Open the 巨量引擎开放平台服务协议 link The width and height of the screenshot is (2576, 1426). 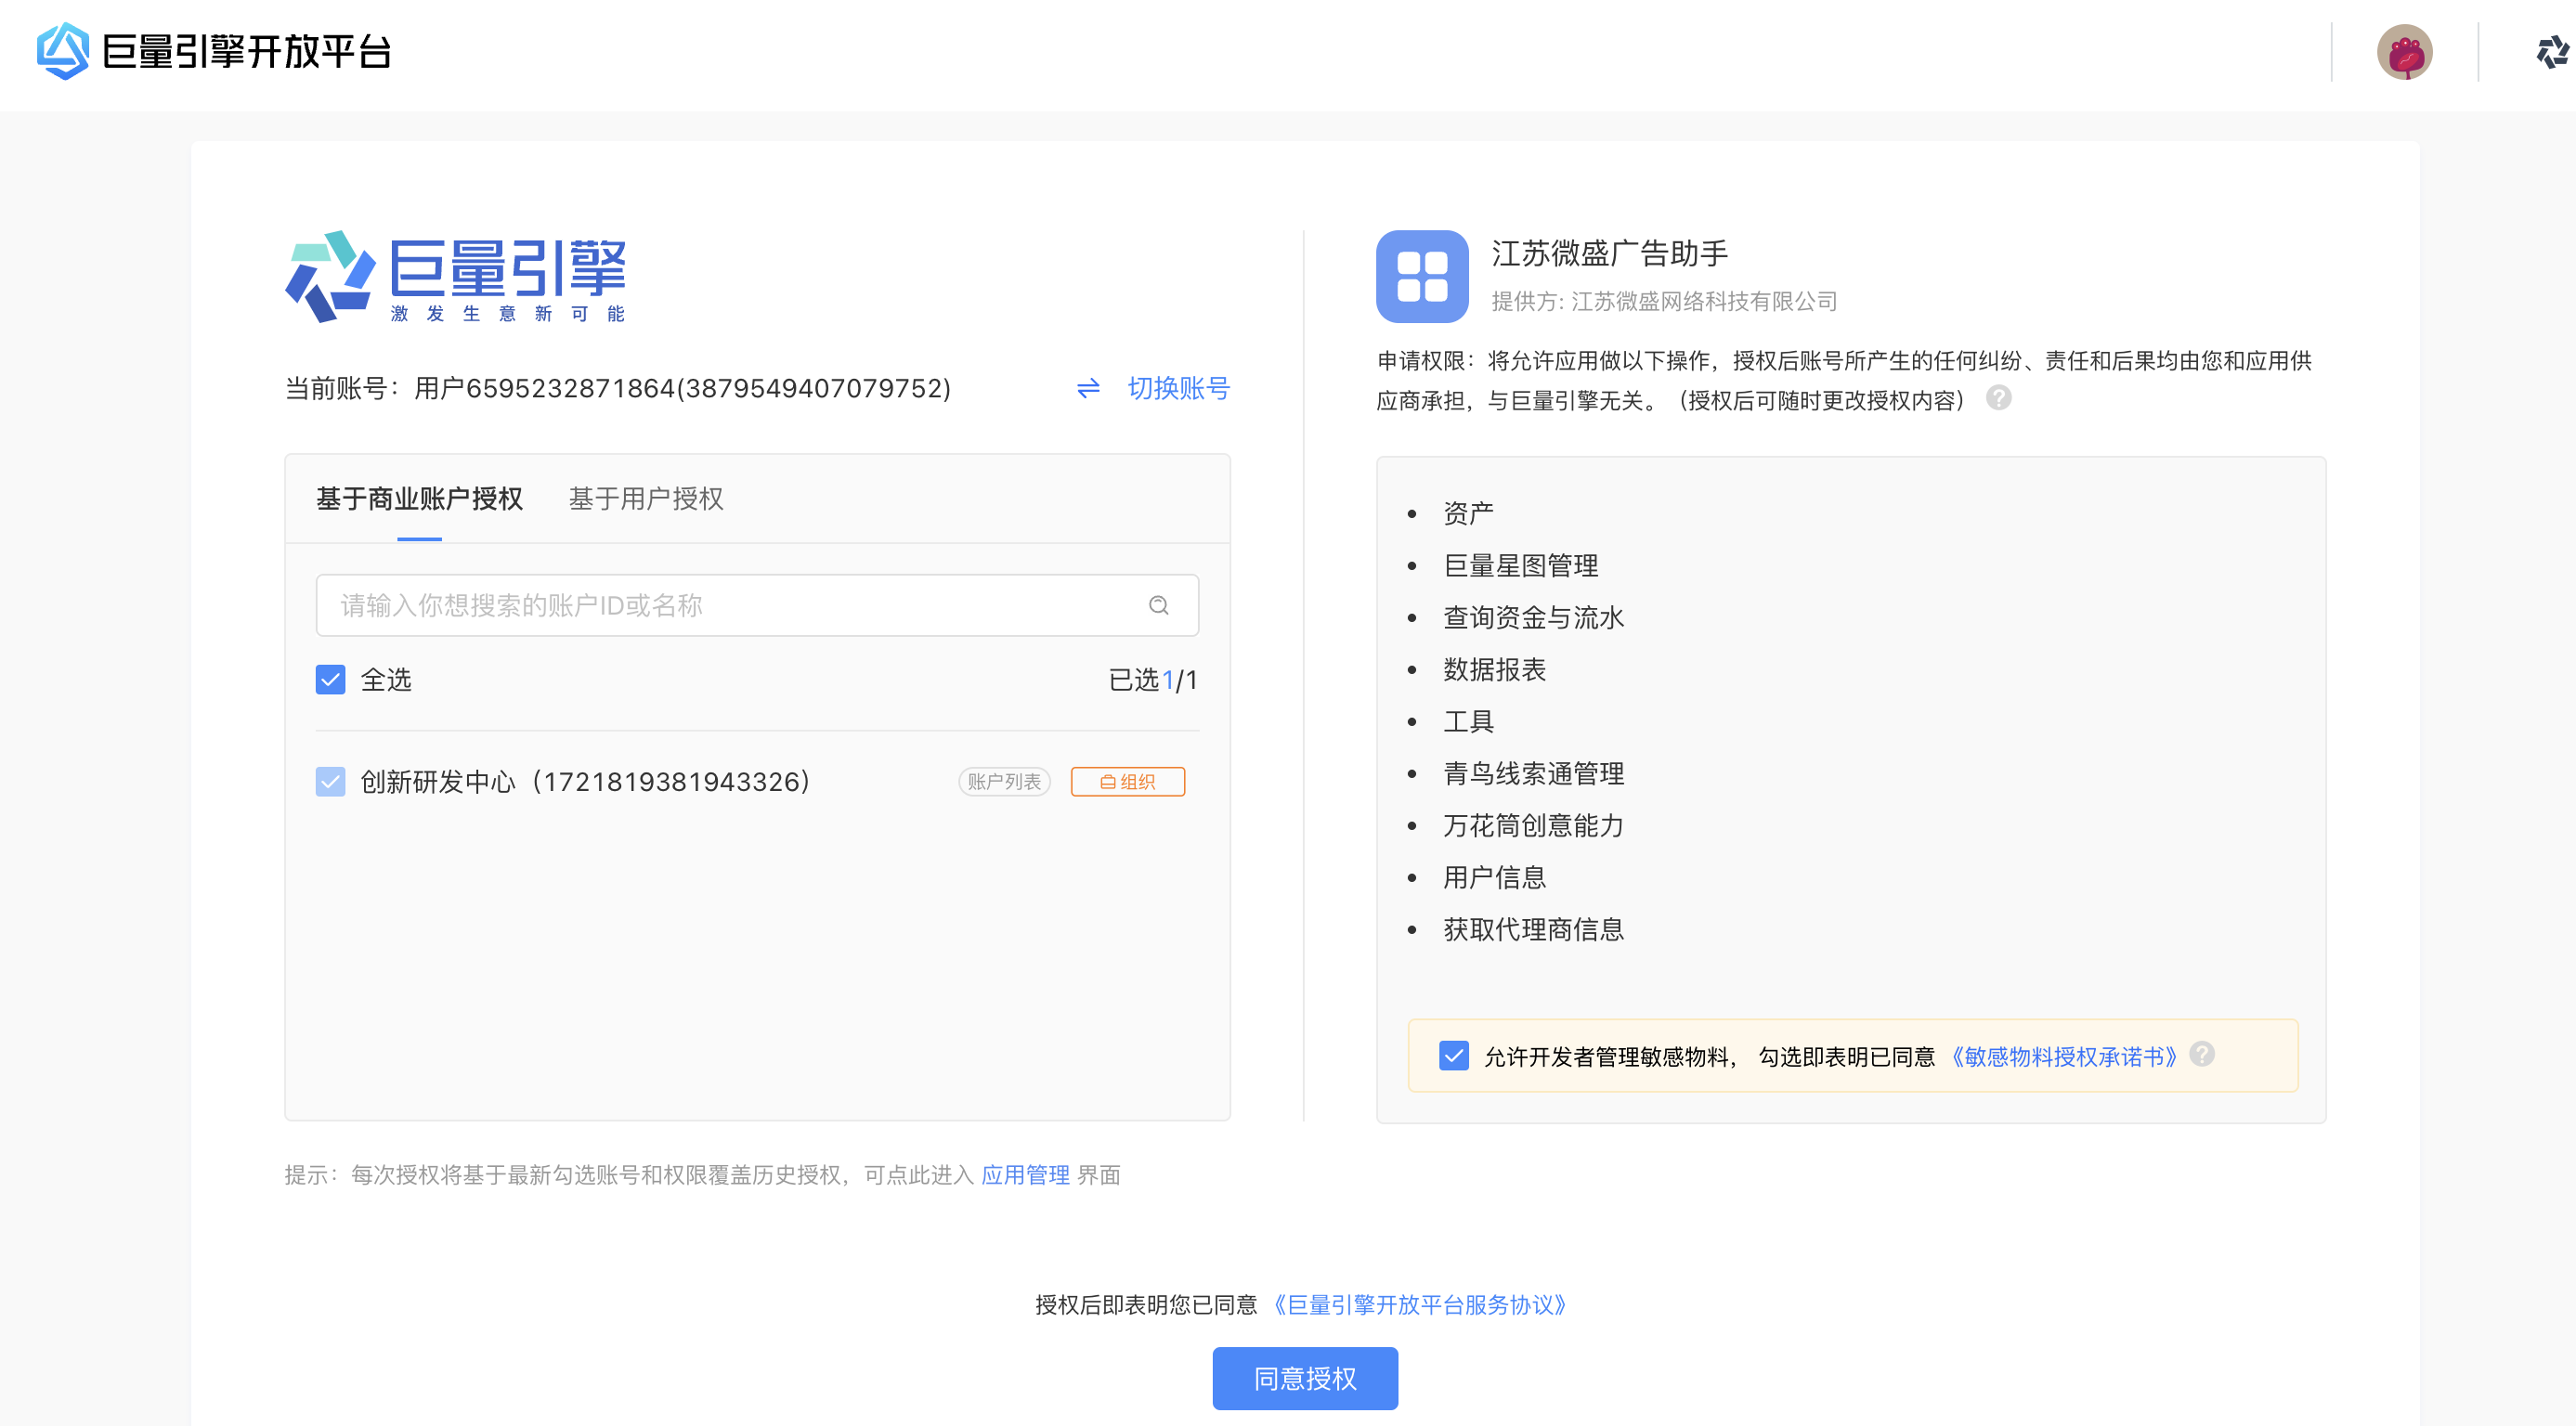(1420, 1305)
